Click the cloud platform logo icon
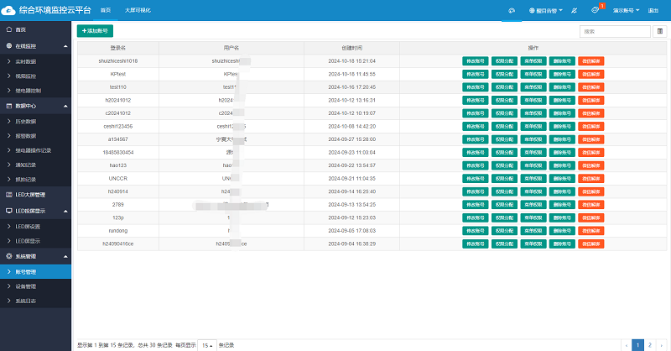The image size is (671, 351). click(9, 9)
